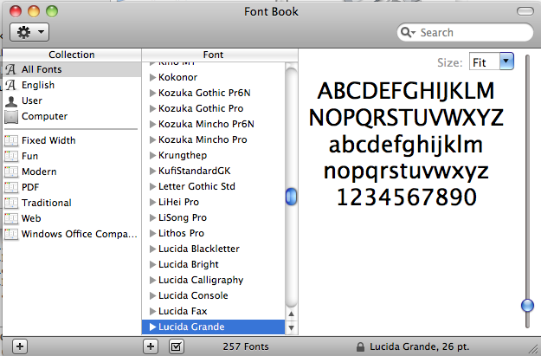This screenshot has width=541, height=356.
Task: Add a font with plus button
Action: (x=151, y=346)
